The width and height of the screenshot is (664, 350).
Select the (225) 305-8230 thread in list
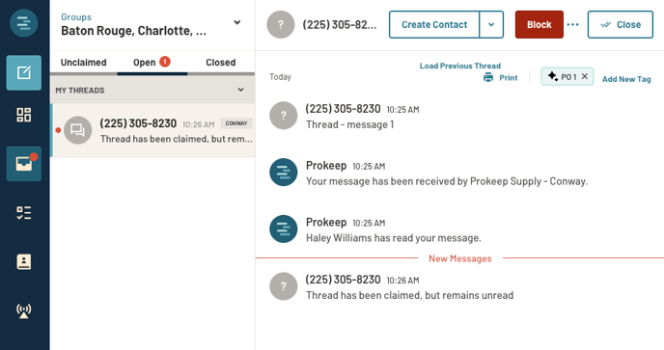pyautogui.click(x=152, y=130)
